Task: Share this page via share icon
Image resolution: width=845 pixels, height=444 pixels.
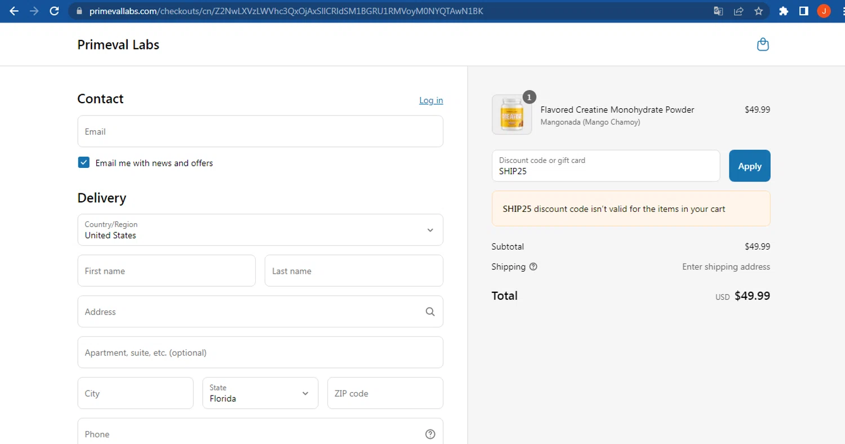Action: coord(738,11)
